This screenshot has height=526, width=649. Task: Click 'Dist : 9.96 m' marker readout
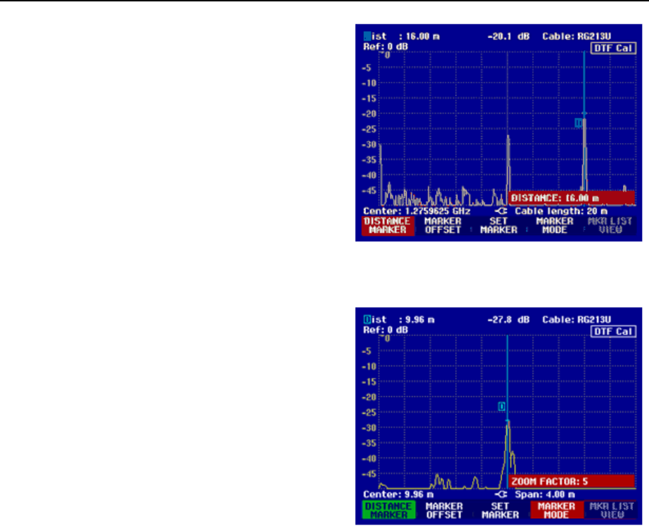[x=399, y=320]
